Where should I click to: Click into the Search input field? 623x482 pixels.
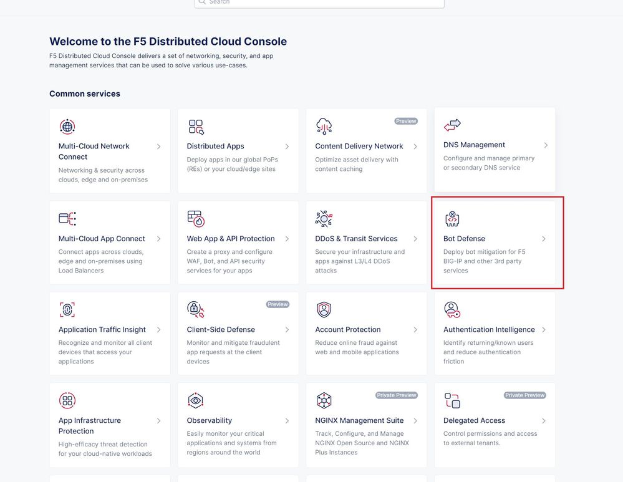pyautogui.click(x=319, y=2)
